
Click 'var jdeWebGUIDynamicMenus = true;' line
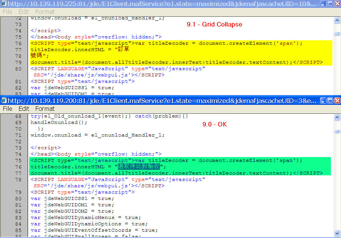(x=86, y=217)
